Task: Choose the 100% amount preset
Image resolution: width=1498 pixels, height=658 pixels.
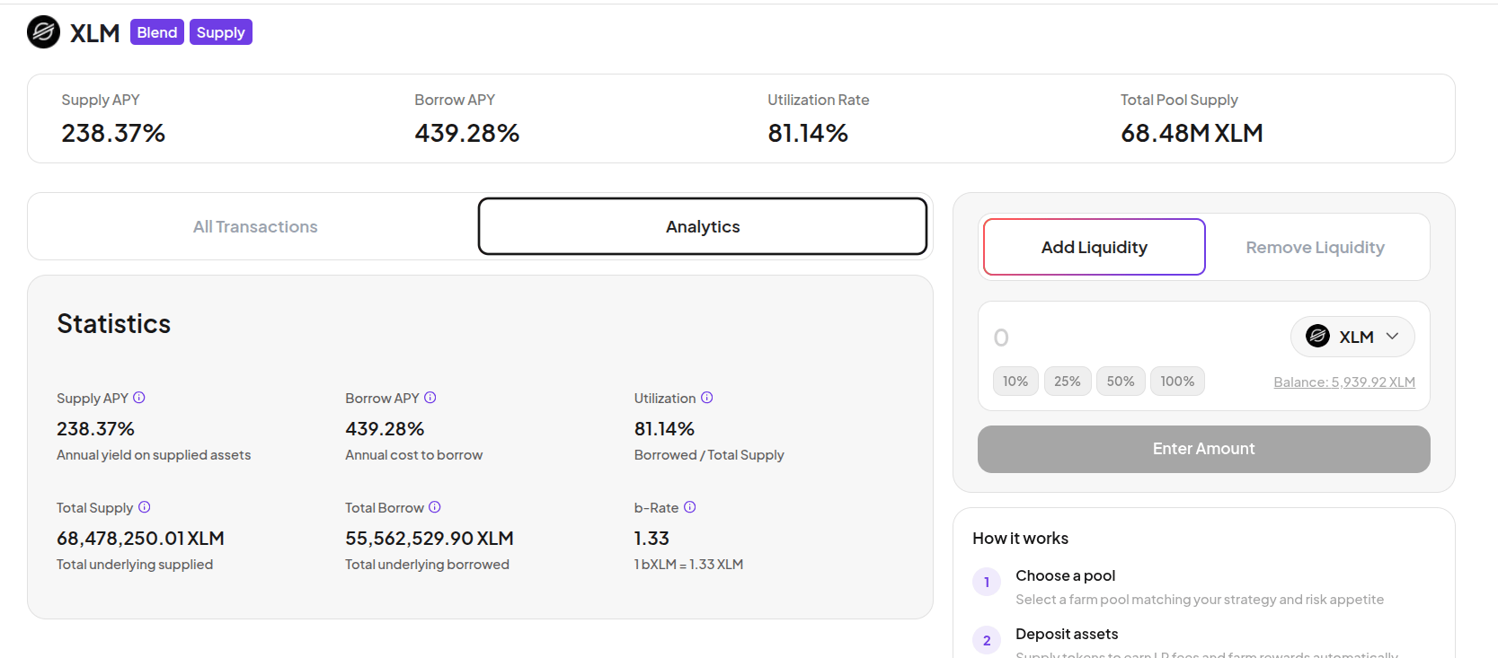Action: point(1177,382)
